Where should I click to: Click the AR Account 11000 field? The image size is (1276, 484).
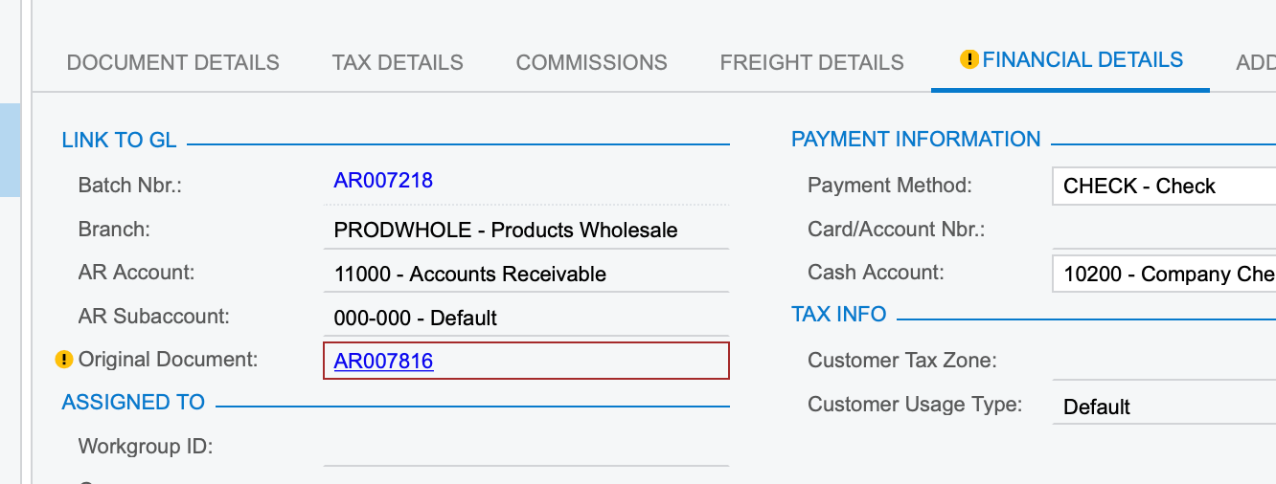(527, 274)
